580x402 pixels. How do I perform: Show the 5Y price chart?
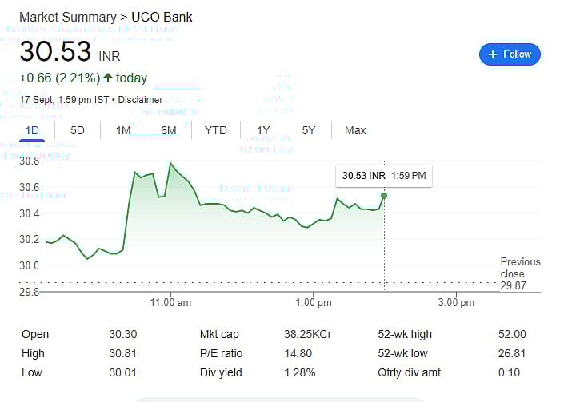coord(309,130)
